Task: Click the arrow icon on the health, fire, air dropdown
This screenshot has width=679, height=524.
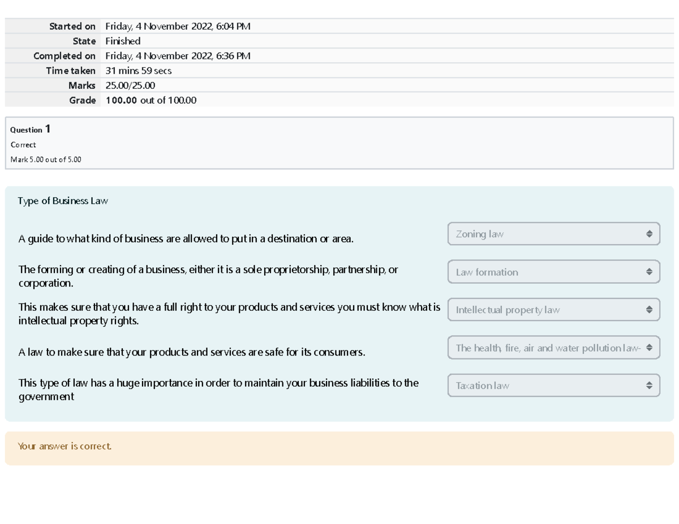Action: [649, 348]
